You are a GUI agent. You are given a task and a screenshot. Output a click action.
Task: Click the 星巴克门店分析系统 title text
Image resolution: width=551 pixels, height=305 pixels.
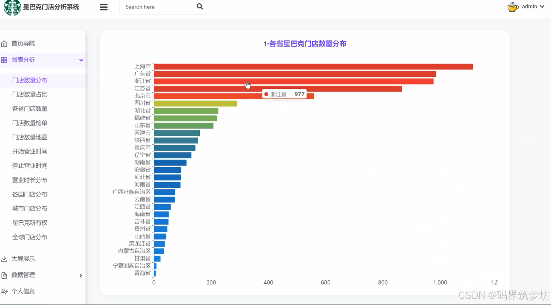51,7
